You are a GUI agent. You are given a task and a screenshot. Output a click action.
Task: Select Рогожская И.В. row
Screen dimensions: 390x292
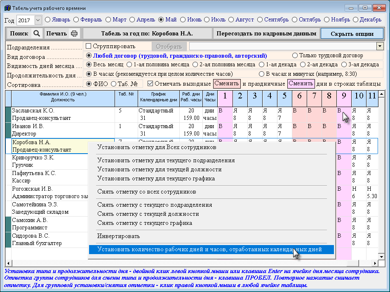click(50, 193)
